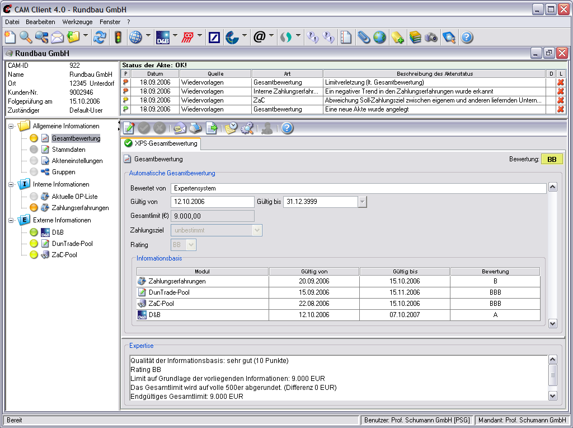Viewport: 573px width, 428px height.
Task: Select the Zahlungserfahrungen row in Informationsbasis table
Action: 339,281
